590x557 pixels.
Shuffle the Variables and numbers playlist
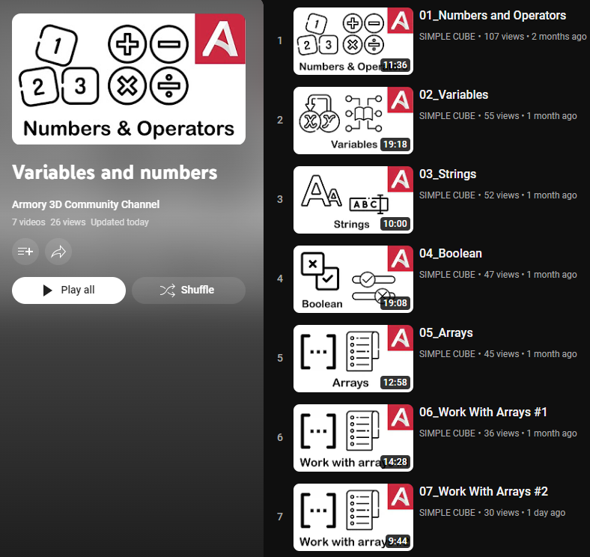[x=189, y=290]
